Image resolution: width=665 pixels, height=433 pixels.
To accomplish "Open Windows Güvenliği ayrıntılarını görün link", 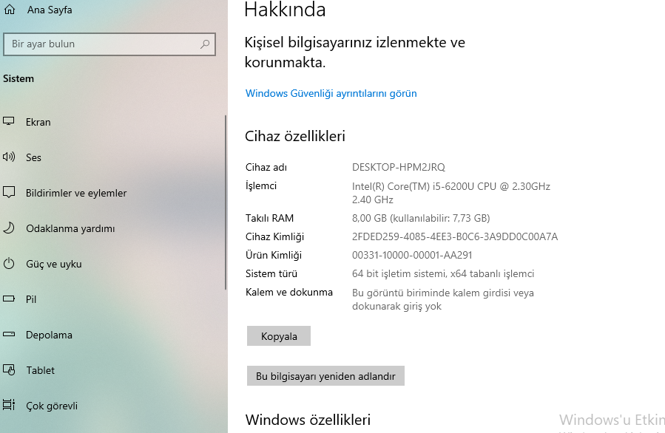I will pyautogui.click(x=331, y=93).
